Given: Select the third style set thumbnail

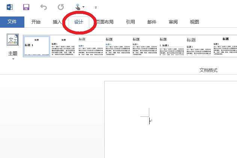Looking at the screenshot, I should coord(90,46).
